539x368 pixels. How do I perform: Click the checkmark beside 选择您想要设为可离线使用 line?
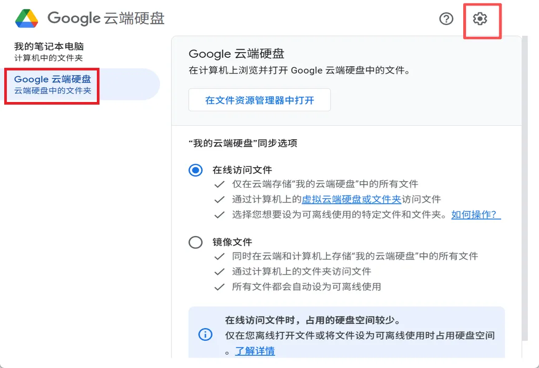[x=219, y=214]
